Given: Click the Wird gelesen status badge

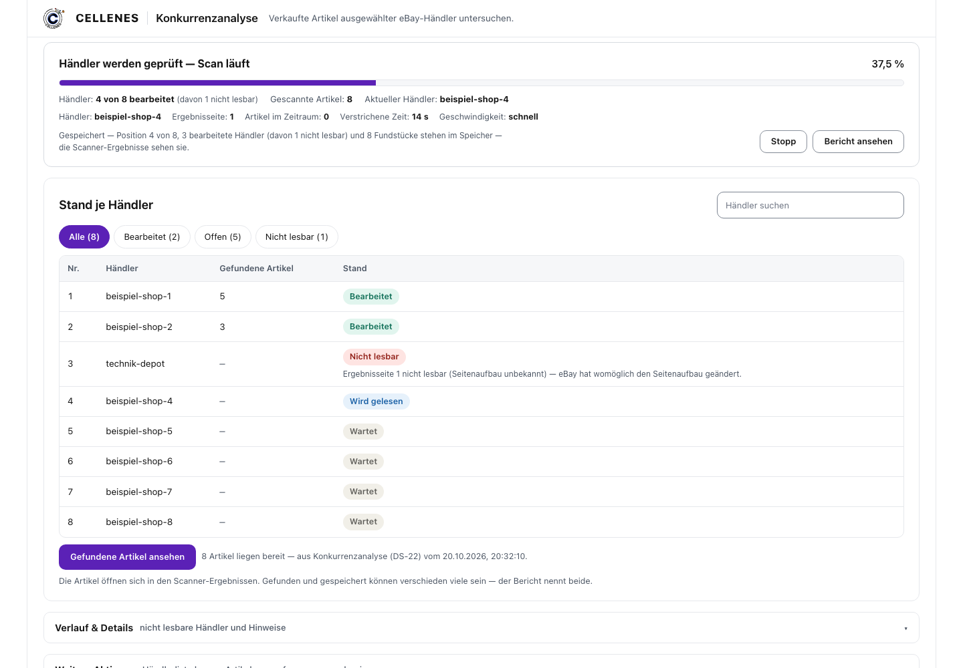Looking at the screenshot, I should click(376, 401).
